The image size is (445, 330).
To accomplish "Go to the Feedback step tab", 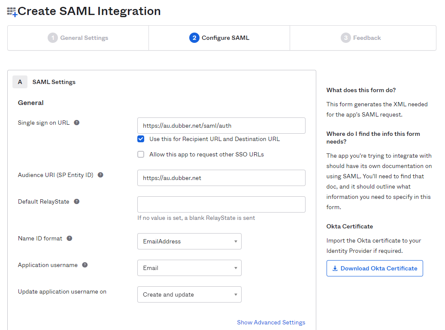I will pyautogui.click(x=363, y=38).
